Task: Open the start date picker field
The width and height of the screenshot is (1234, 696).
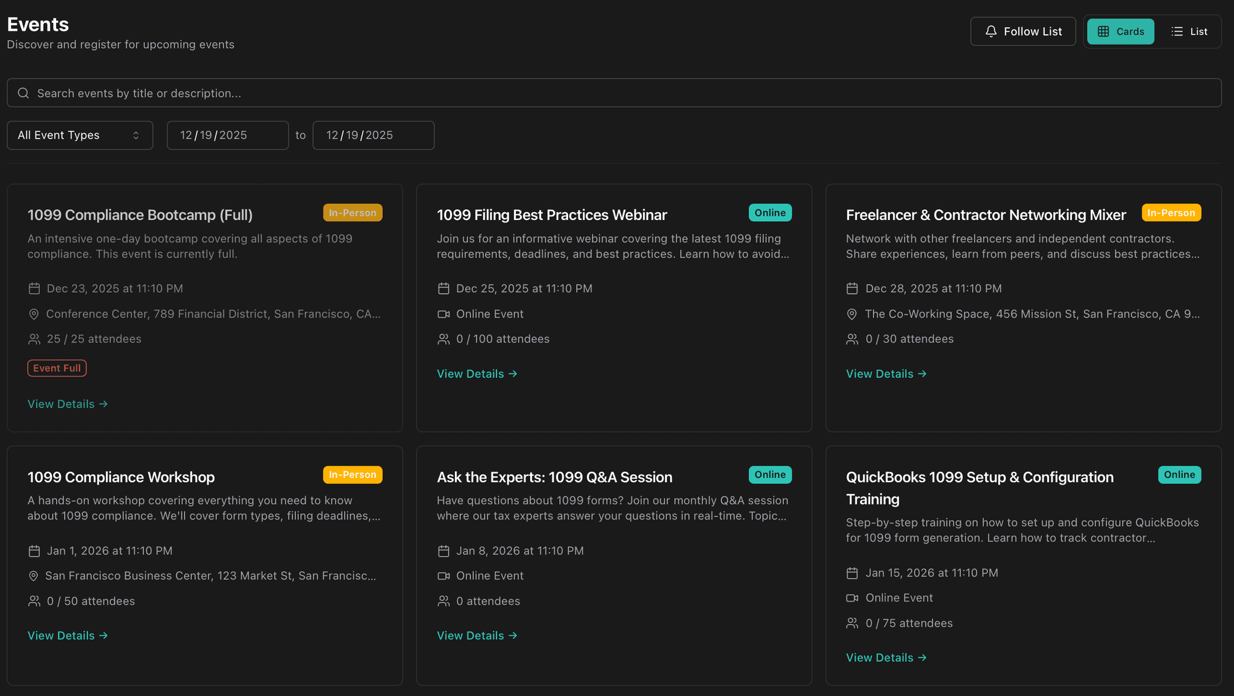Action: [227, 135]
